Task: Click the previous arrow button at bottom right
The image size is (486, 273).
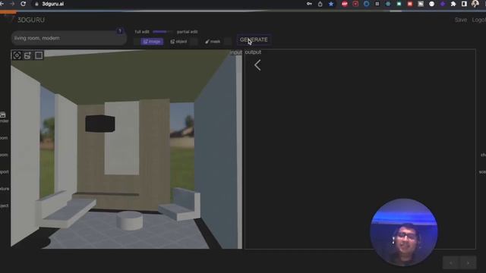Action: point(451,263)
